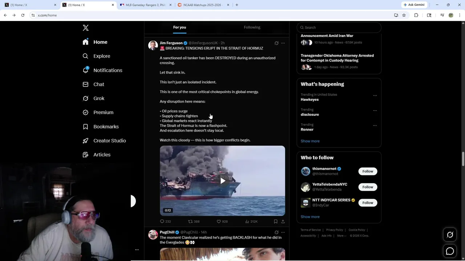The width and height of the screenshot is (465, 261).
Task: Click the X search field
Action: tap(339, 28)
